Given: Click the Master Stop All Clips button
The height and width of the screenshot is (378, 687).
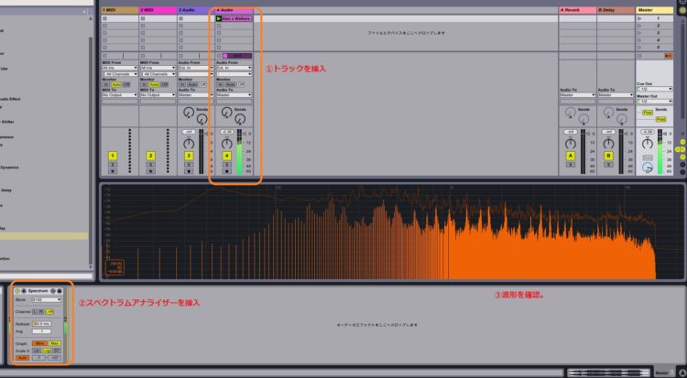Looking at the screenshot, I should coord(639,56).
